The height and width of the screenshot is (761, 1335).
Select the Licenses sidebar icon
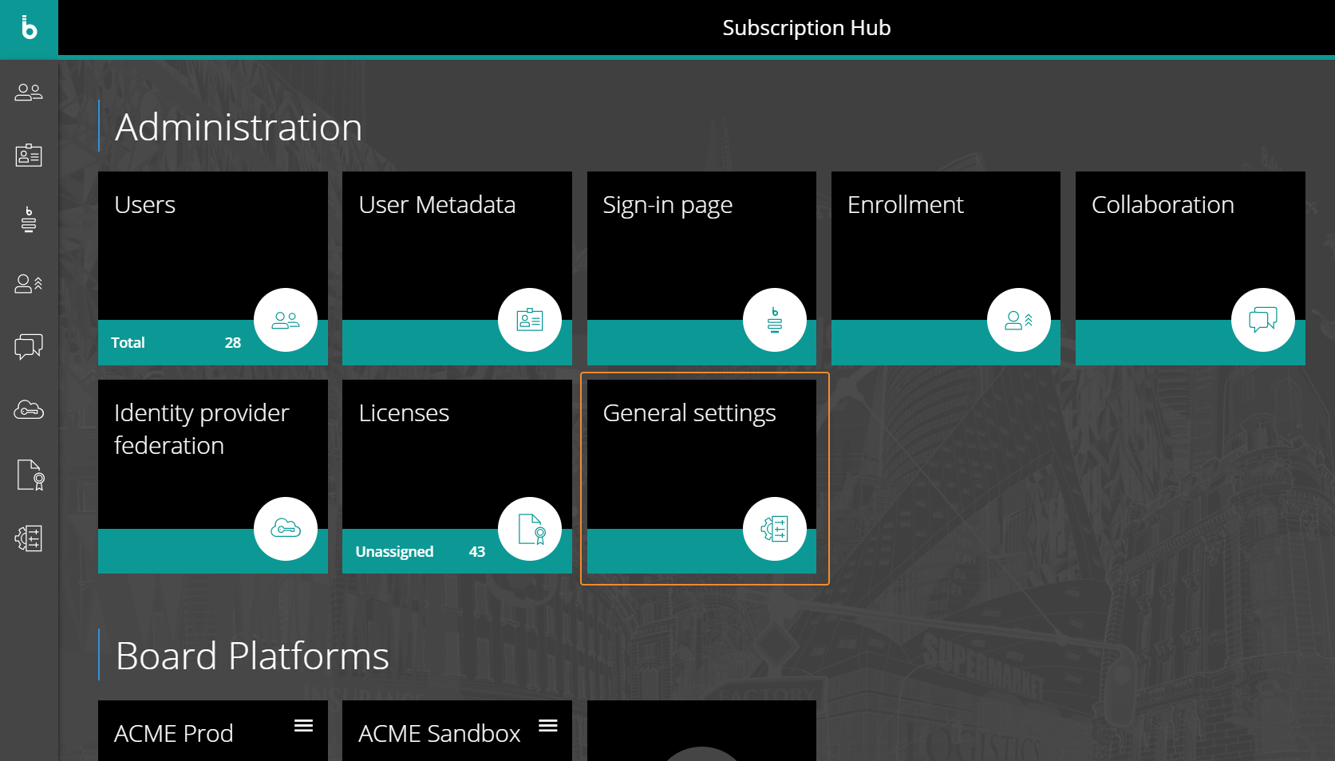click(x=30, y=475)
